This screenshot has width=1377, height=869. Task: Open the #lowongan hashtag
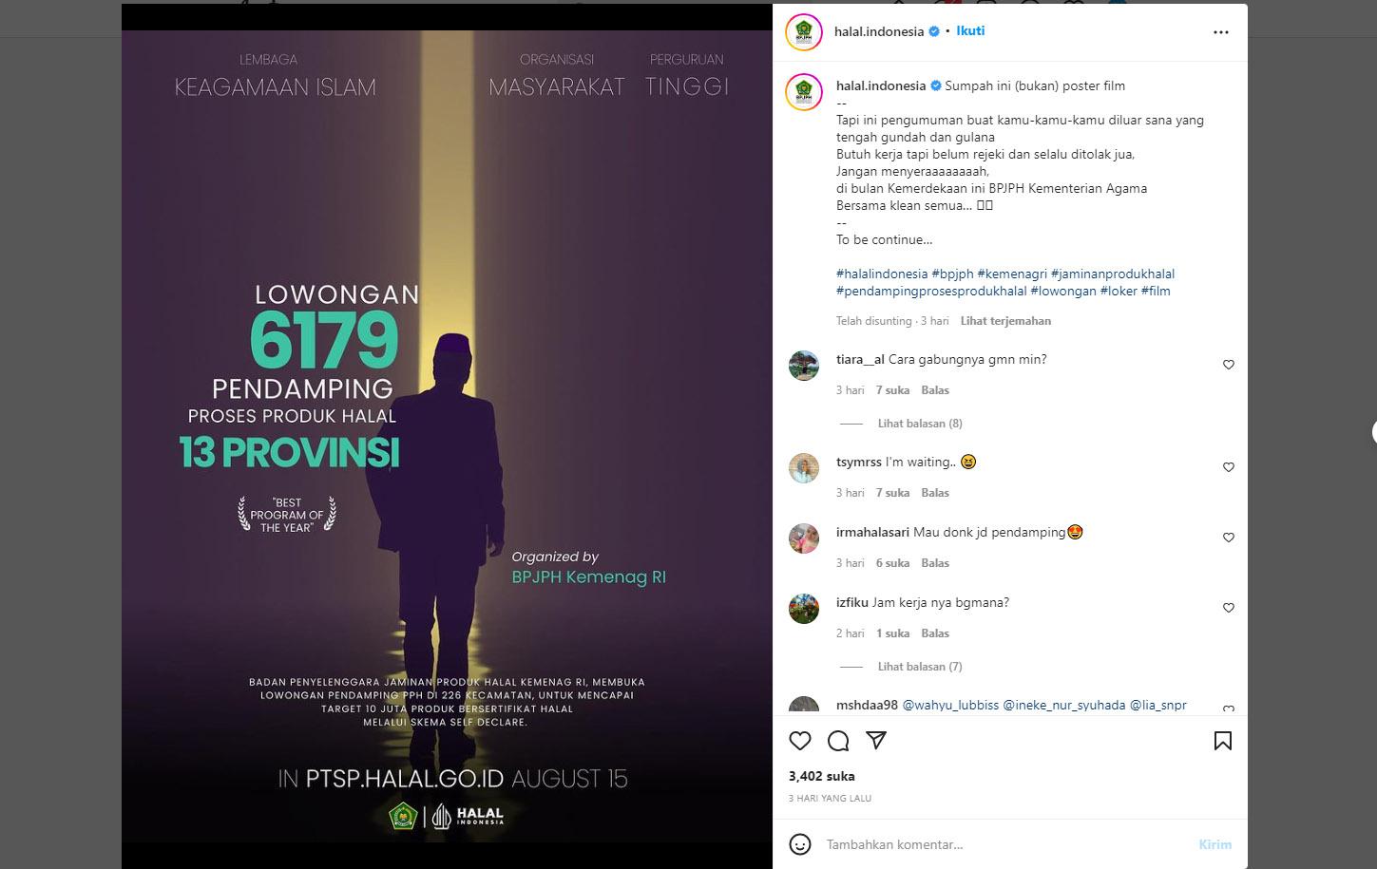[1063, 291]
